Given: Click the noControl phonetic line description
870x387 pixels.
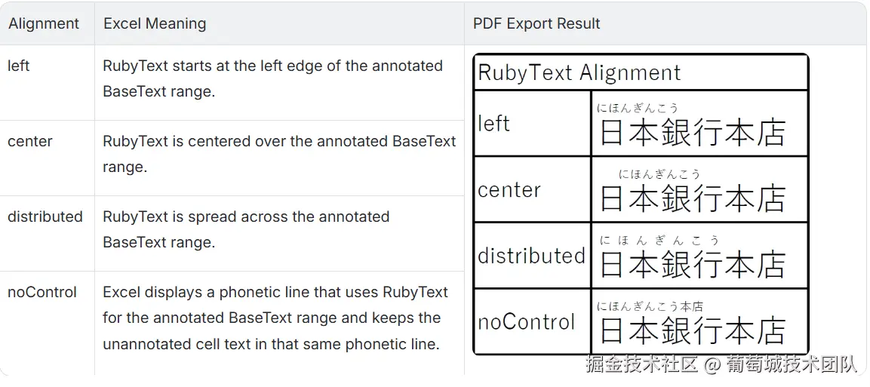Looking at the screenshot, I should (x=275, y=318).
